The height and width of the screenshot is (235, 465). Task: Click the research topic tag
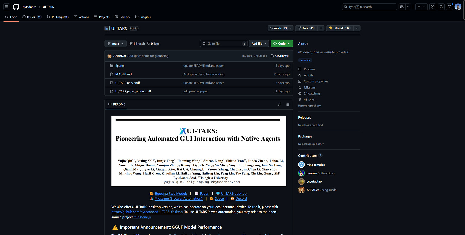click(305, 60)
